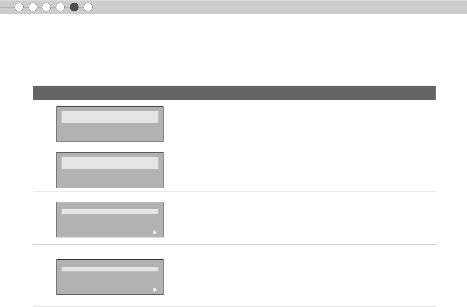Select the sixth and last step circle

88,7
